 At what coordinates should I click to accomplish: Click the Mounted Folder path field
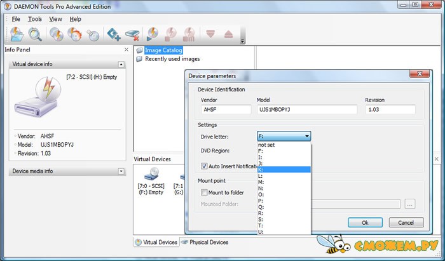(355, 204)
